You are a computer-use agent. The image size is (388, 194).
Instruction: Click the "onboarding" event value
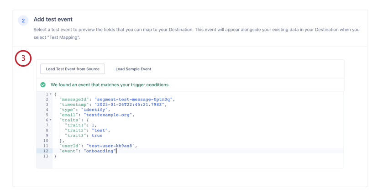(100, 151)
